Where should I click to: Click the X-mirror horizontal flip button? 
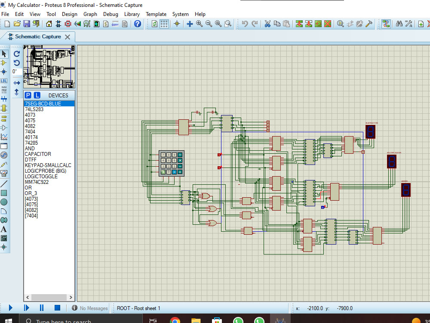coord(17,83)
